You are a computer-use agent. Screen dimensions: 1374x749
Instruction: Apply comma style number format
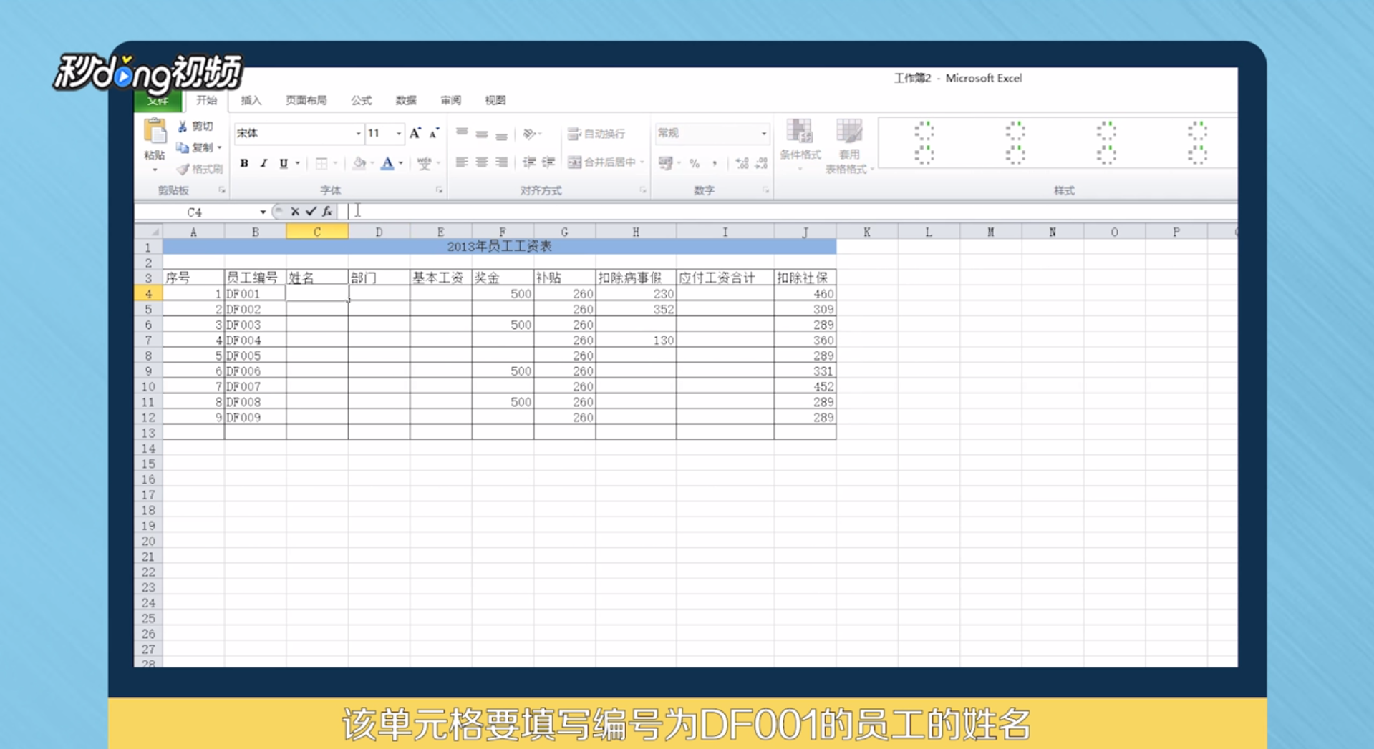pos(715,164)
